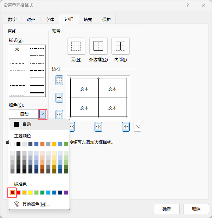The image size is (212, 218).
Task: Select the fine dotted line style
Action: coord(17,56)
